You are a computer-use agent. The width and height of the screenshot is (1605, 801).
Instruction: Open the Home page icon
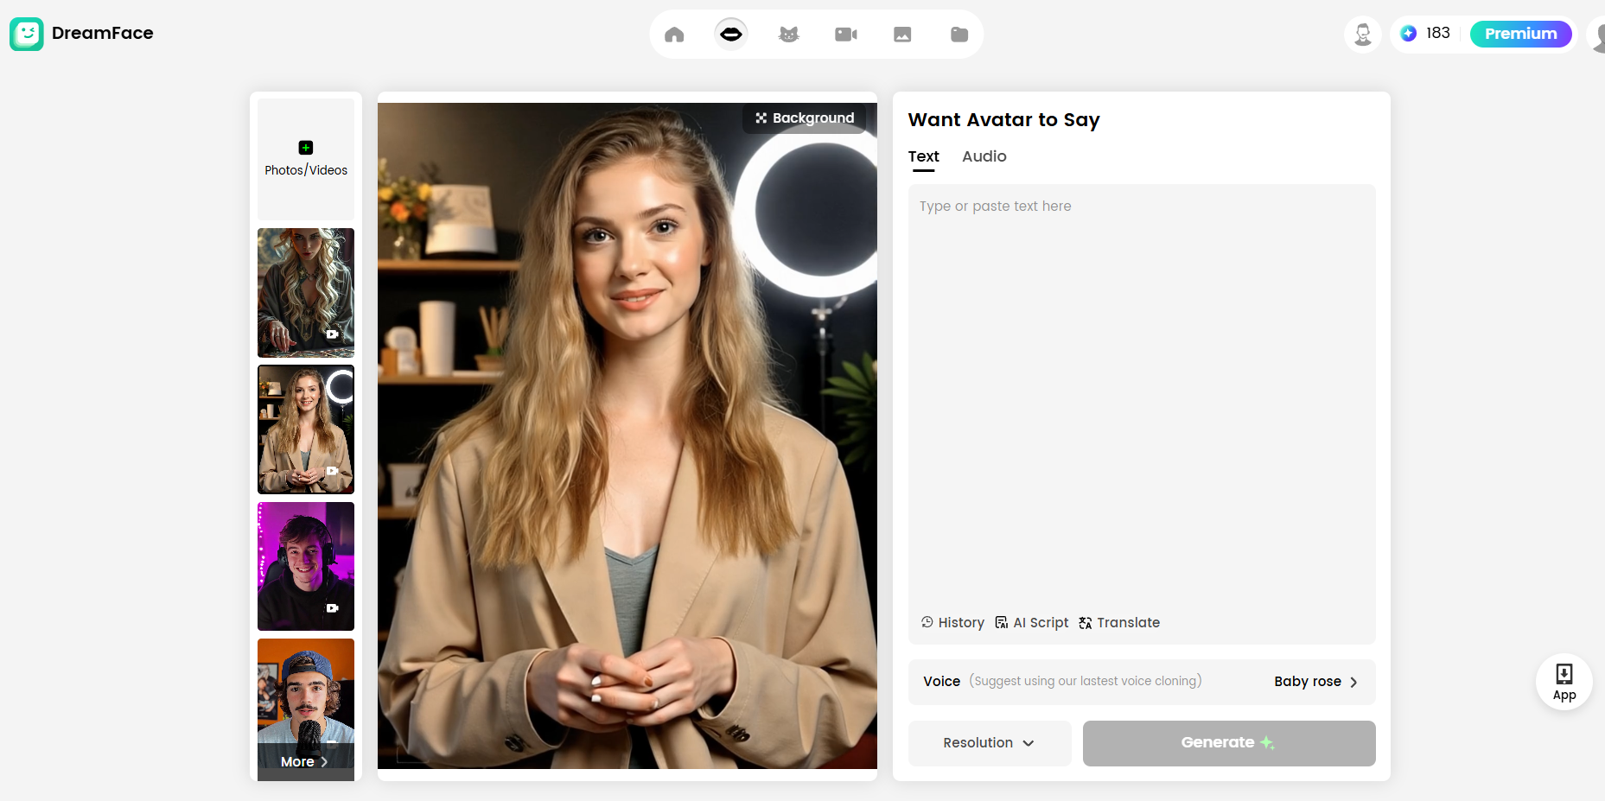click(674, 34)
